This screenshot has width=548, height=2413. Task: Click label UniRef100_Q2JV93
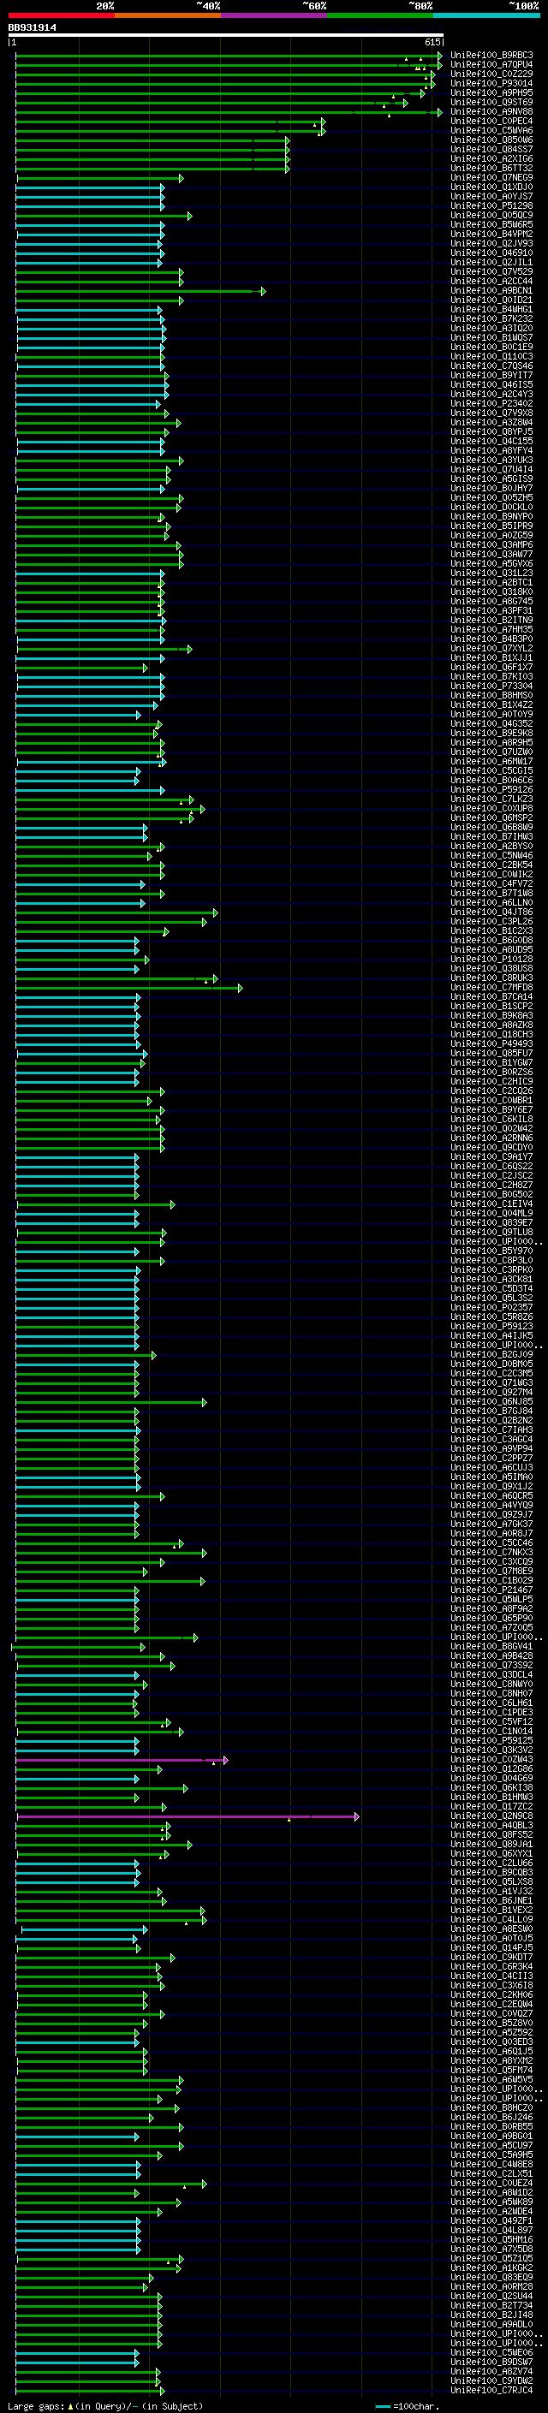491,244
